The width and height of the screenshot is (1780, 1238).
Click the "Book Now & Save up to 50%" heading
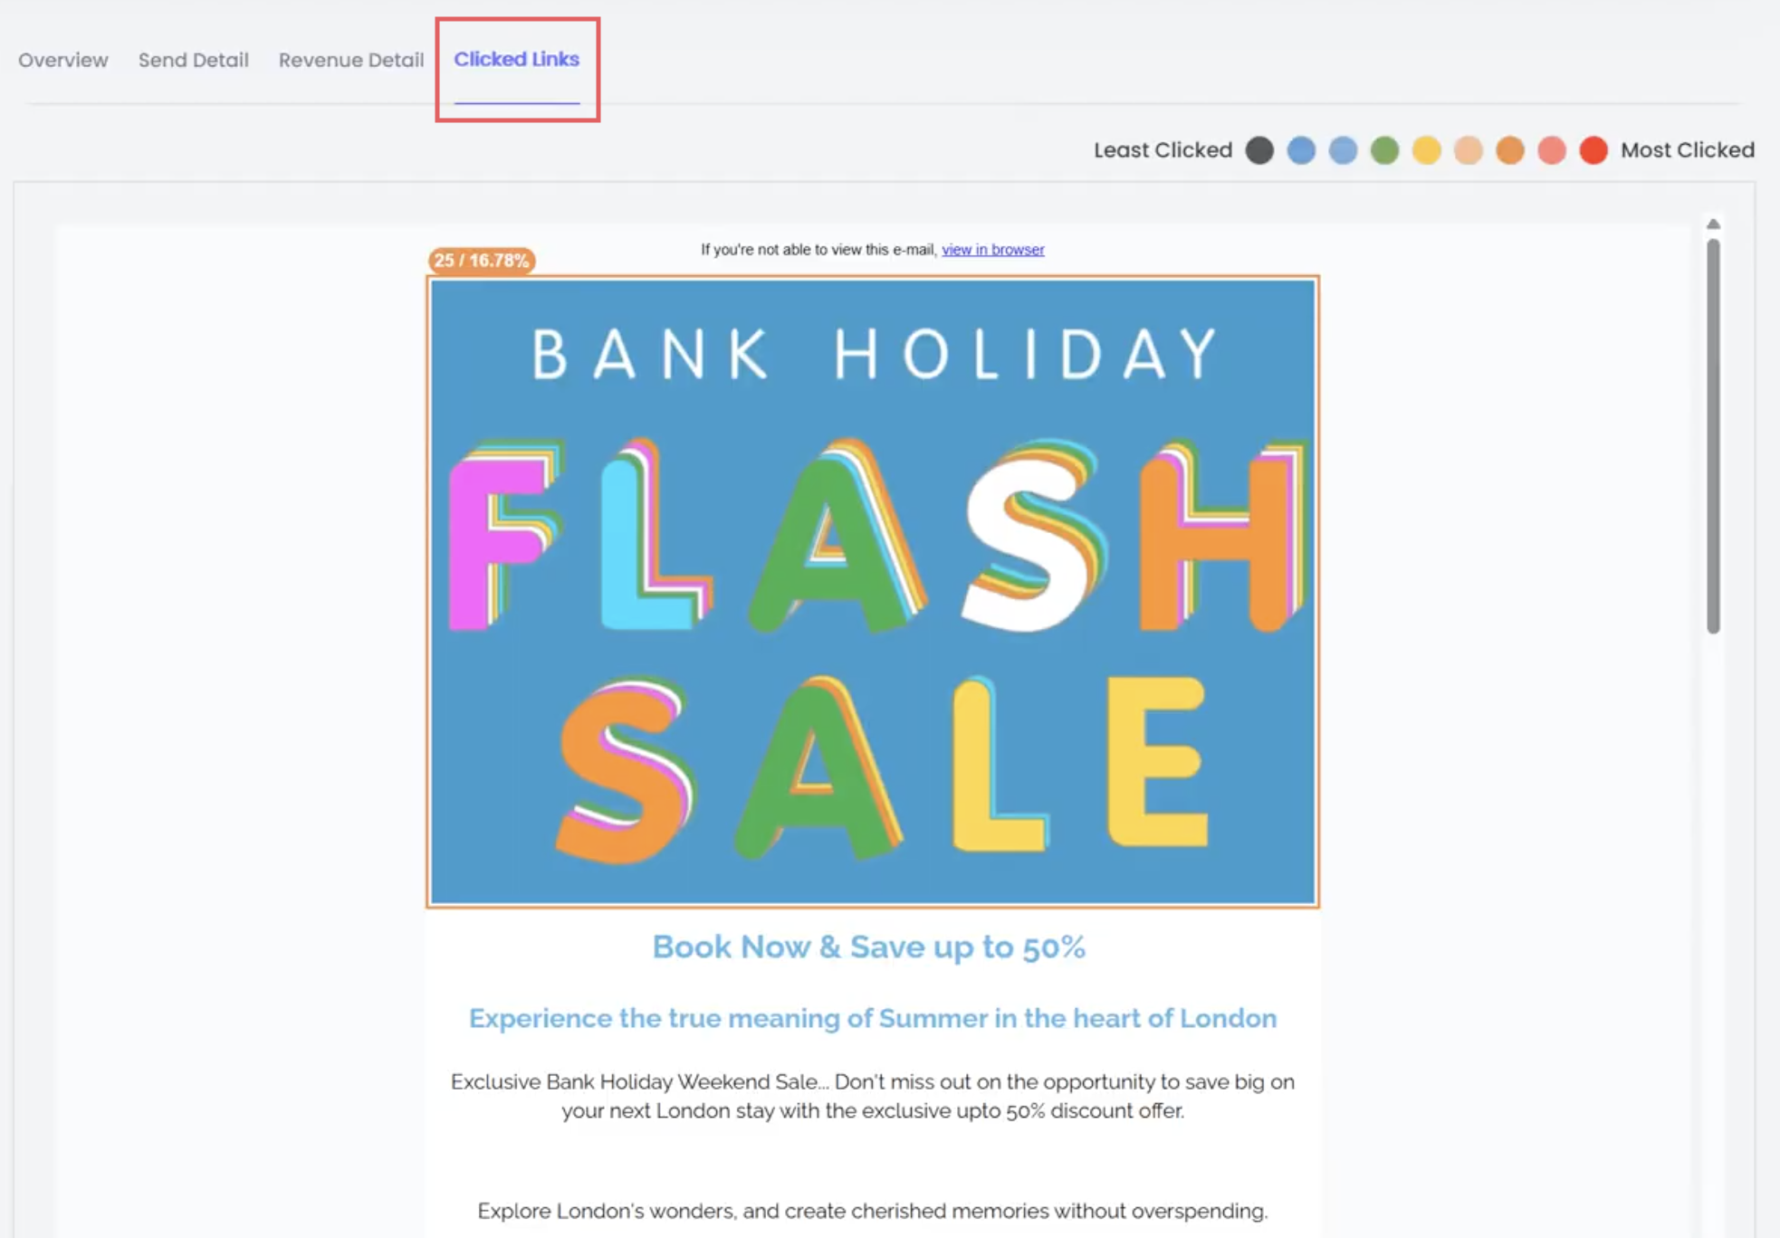[x=868, y=947]
